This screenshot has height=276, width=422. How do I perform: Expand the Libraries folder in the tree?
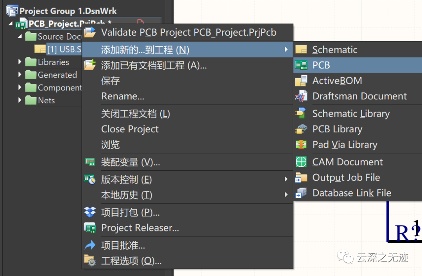coord(20,62)
